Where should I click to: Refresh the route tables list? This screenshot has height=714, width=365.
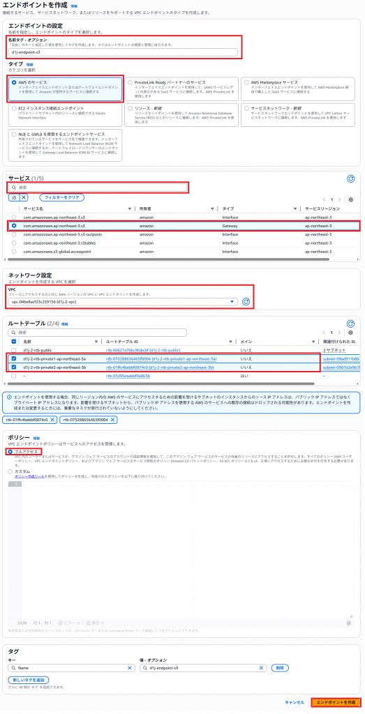350,324
